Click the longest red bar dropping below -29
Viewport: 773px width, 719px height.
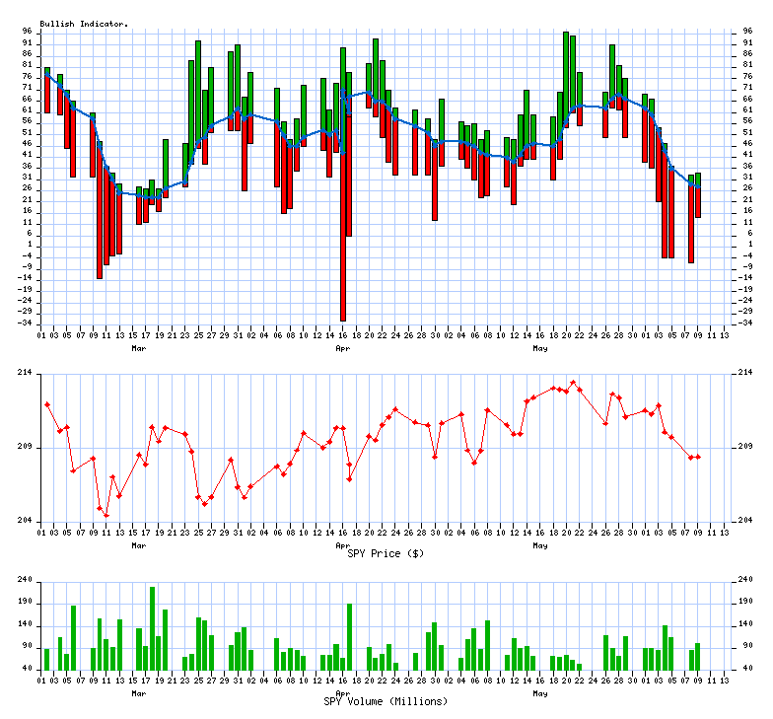(342, 237)
